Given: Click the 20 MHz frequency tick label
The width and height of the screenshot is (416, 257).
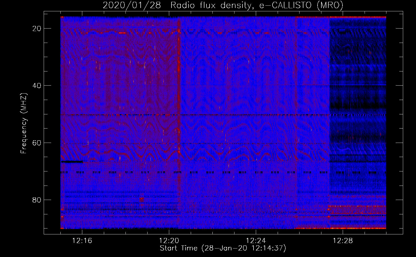Looking at the screenshot, I should 37,29.
